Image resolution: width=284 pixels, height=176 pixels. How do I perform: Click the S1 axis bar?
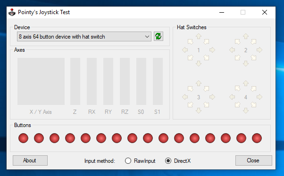pos(158,81)
